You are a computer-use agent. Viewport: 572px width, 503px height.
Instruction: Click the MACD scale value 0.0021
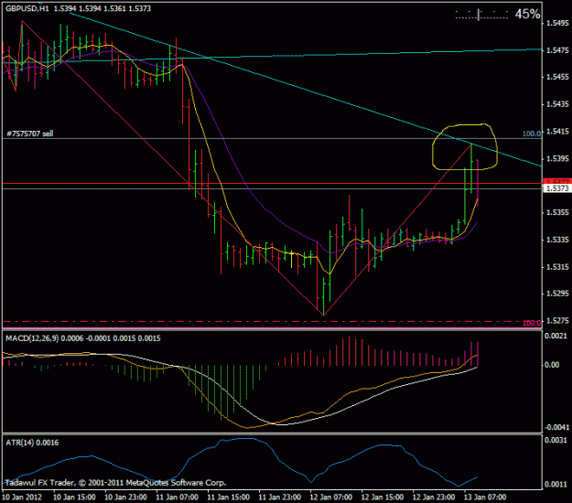556,336
